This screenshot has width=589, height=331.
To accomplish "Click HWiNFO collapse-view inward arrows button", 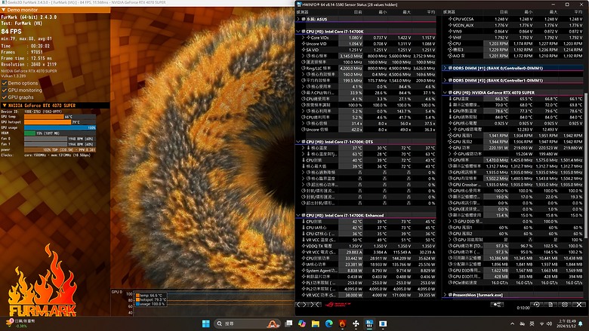I will click(x=315, y=305).
